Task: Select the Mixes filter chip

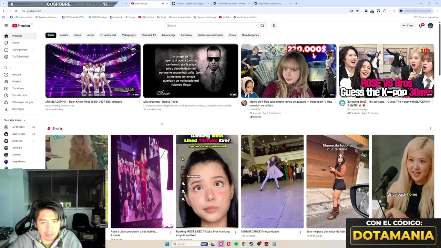Action: pyautogui.click(x=78, y=35)
